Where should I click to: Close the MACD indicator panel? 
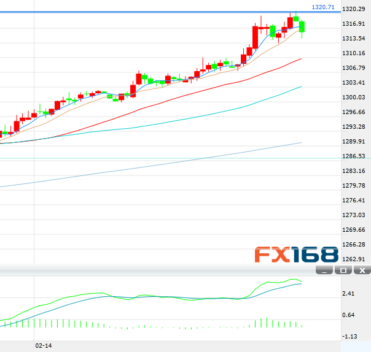pos(362,270)
